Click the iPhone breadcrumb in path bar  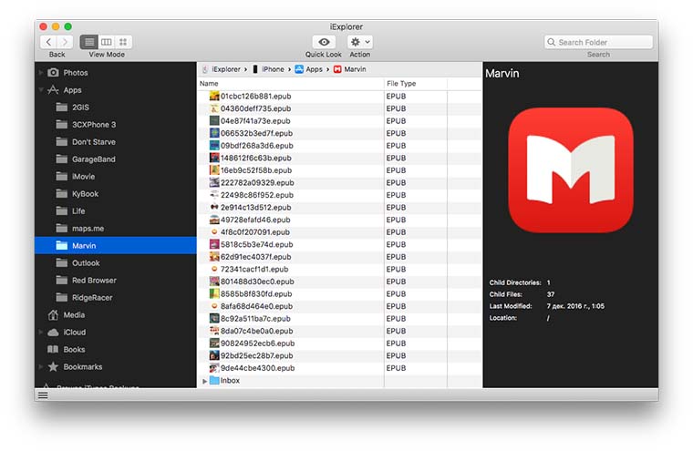click(273, 69)
